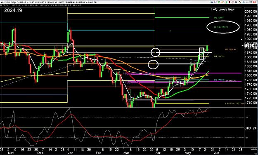Click the 1815.00 price axis label
This screenshot has height=155, width=258.
[251, 71]
